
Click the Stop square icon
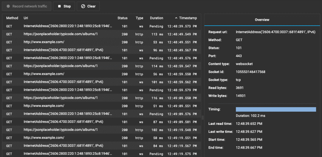point(59,6)
